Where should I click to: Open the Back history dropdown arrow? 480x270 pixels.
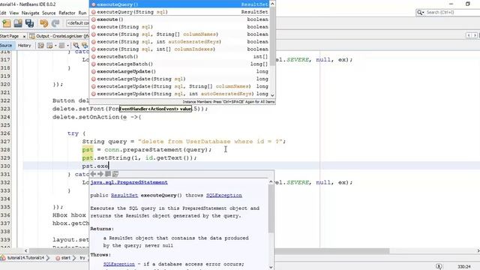pyautogui.click(x=55, y=46)
